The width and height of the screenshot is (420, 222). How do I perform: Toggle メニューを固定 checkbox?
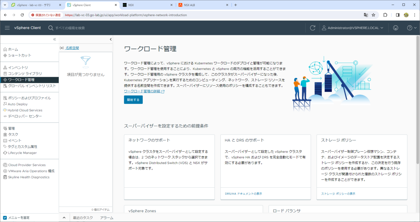pyautogui.click(x=5, y=218)
